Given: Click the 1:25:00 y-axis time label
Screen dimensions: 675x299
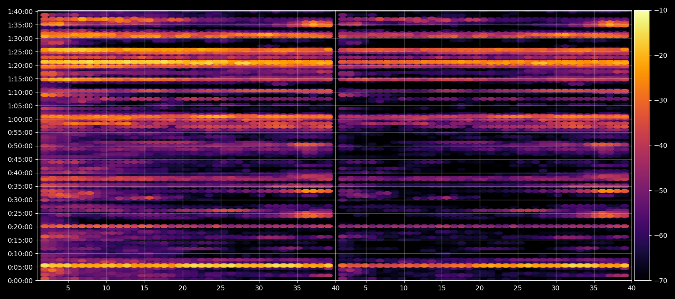Looking at the screenshot, I should [21, 52].
